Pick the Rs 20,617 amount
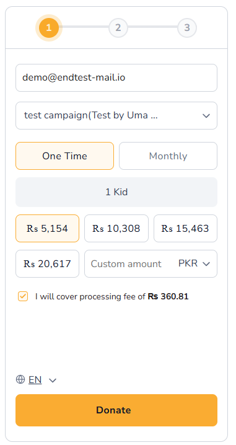This screenshot has width=236, height=445. (47, 263)
